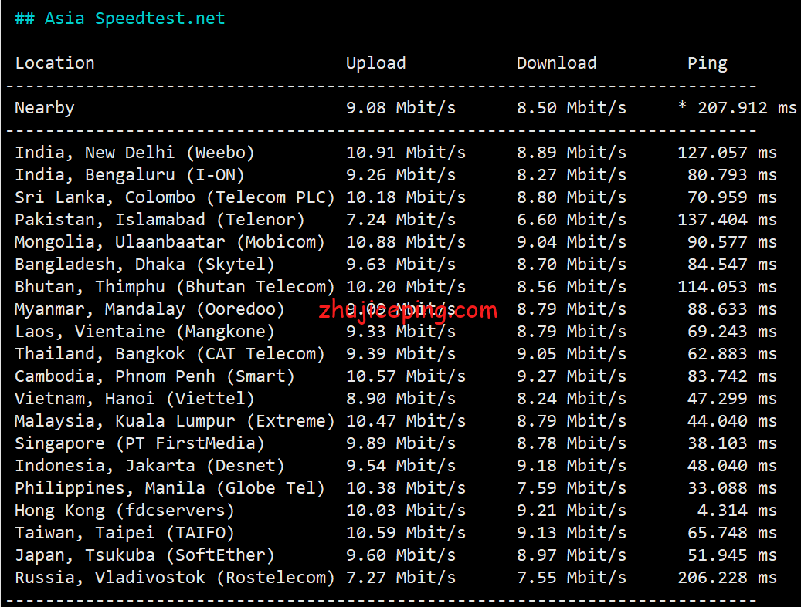This screenshot has height=607, width=801.
Task: Click the "## Asia Speedtest.net" heading
Action: [120, 19]
